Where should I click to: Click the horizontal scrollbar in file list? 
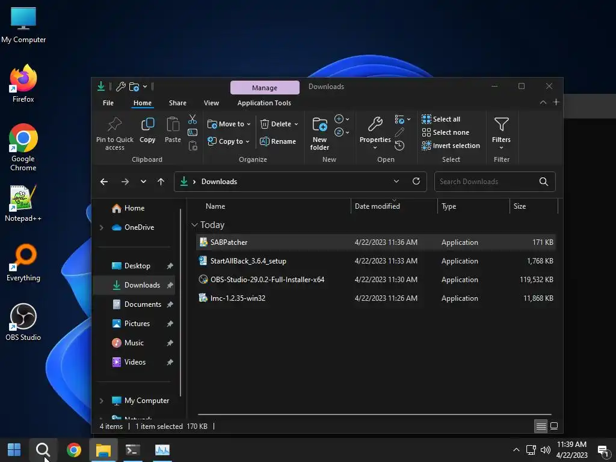click(x=374, y=414)
